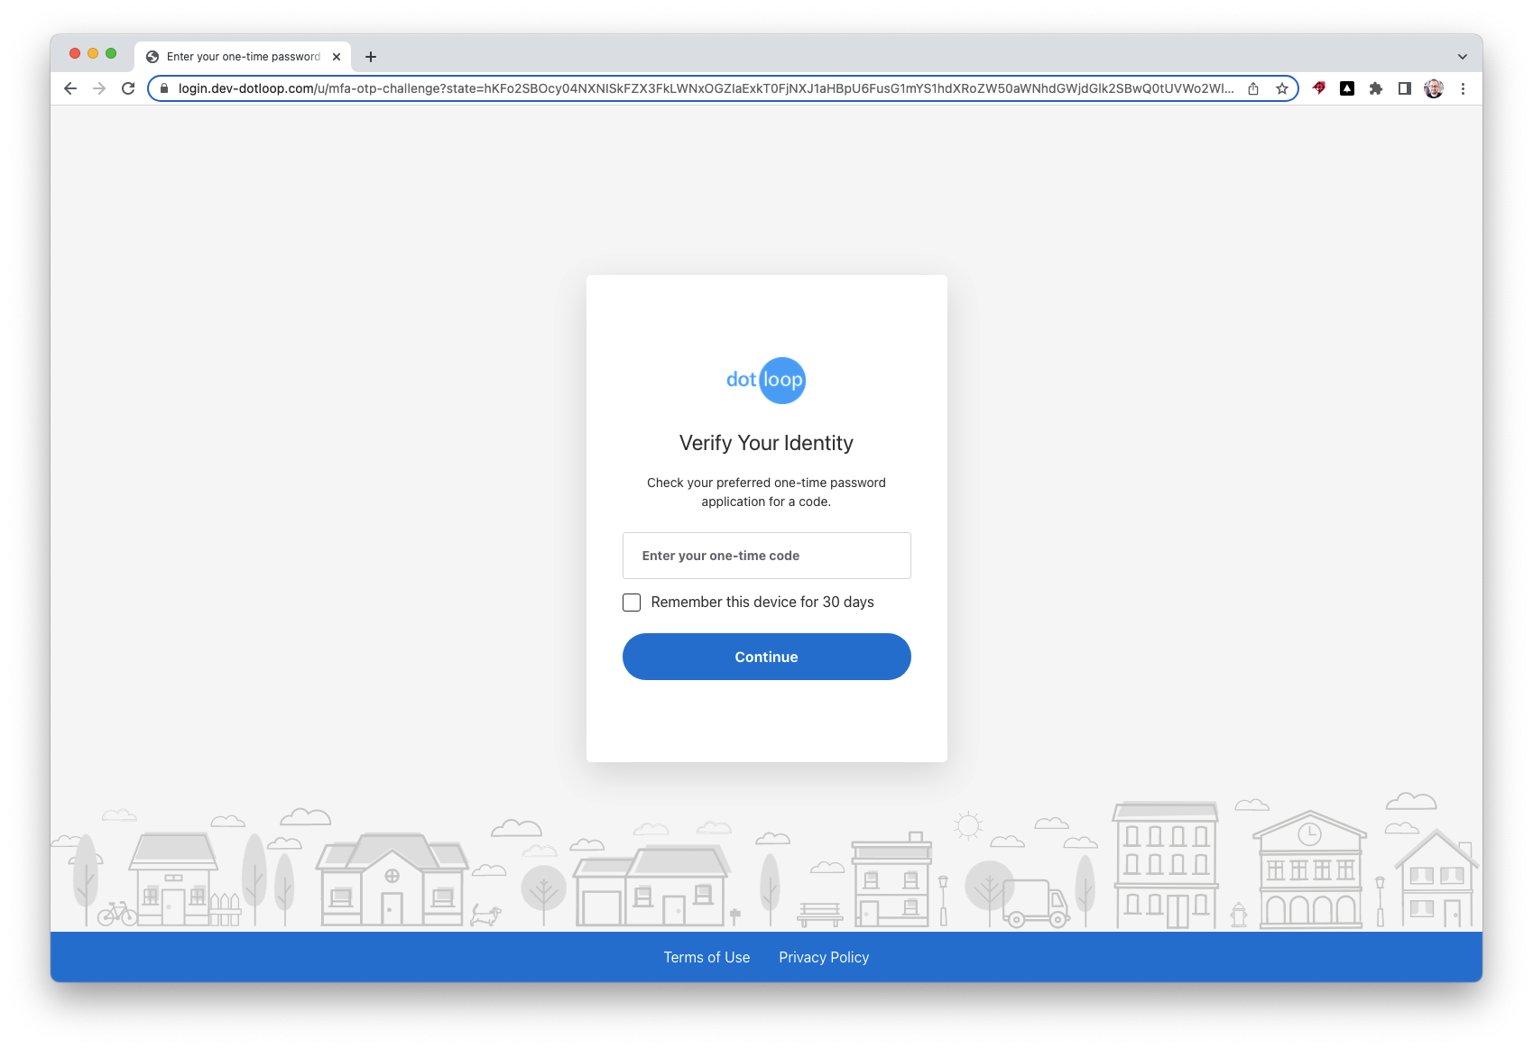Bookmark this page with the star icon
The height and width of the screenshot is (1049, 1533).
(x=1281, y=88)
